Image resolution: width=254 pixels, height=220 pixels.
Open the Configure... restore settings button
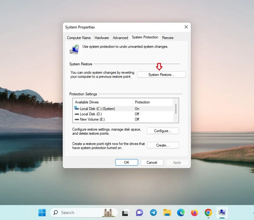click(x=163, y=131)
